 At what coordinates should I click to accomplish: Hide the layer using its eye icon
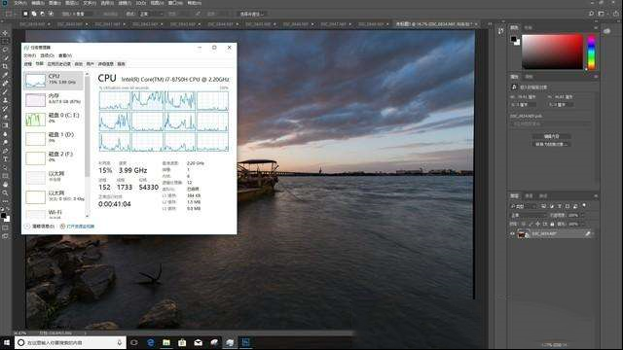tap(512, 234)
